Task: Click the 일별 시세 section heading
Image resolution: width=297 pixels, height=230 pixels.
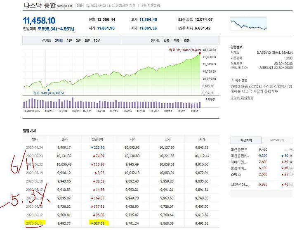Action: click(30, 131)
